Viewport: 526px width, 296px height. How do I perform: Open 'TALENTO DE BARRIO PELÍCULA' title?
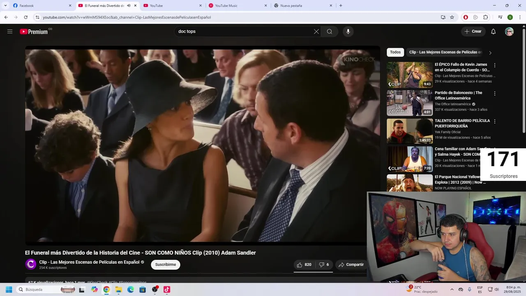pyautogui.click(x=462, y=123)
